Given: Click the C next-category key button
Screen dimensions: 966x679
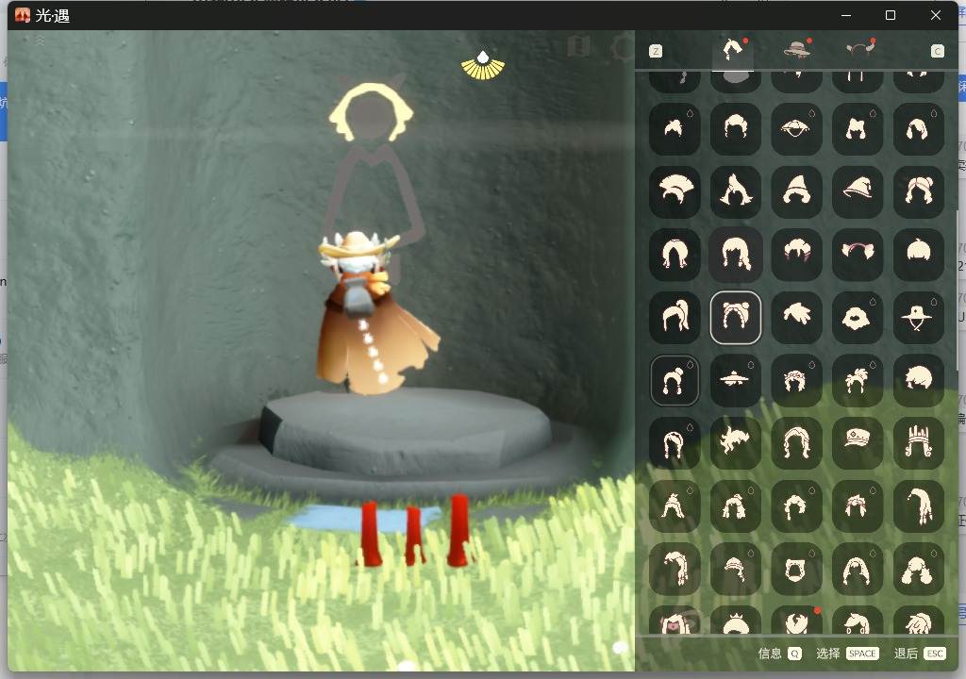Looking at the screenshot, I should coord(937,51).
